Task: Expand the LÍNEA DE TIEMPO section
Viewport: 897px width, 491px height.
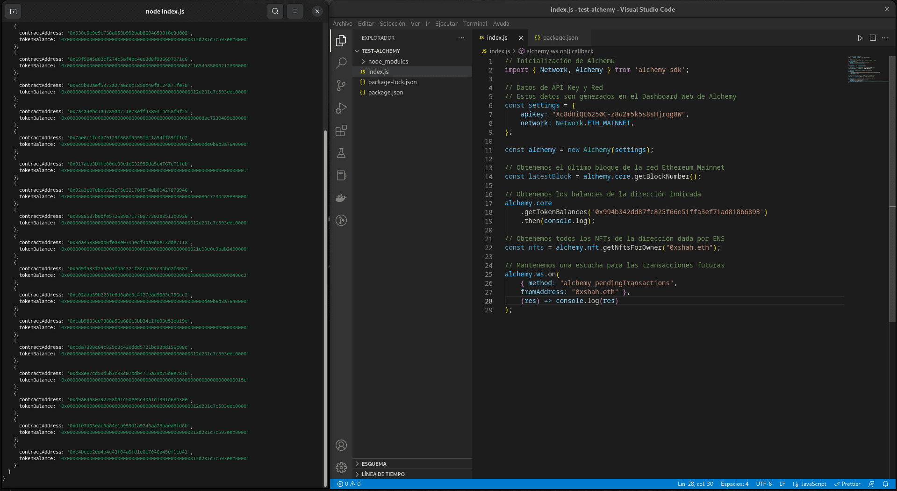Action: click(412, 474)
